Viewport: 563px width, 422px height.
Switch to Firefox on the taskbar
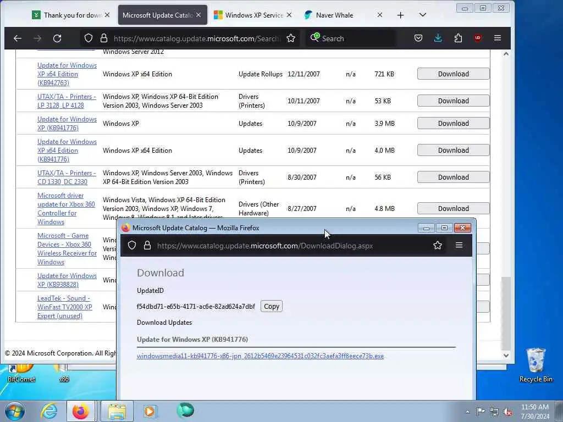tap(81, 411)
